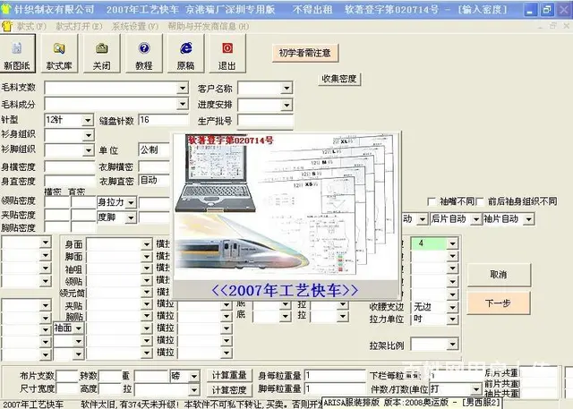The height and width of the screenshot is (409, 573).
Task: Enable the 前后袖身组织不同 checkbox
Action: click(481, 201)
